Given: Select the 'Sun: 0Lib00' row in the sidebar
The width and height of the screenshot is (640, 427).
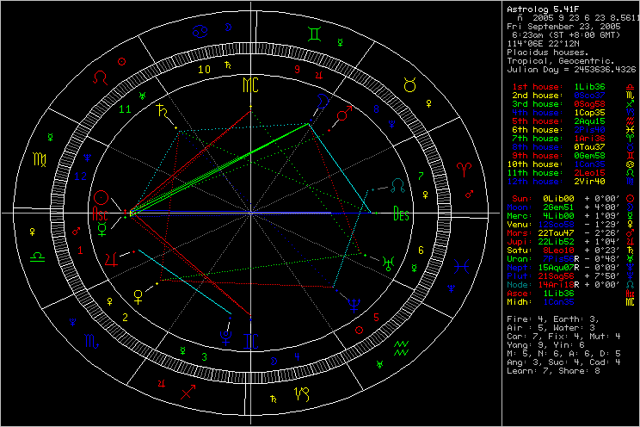Looking at the screenshot, I should [x=551, y=198].
